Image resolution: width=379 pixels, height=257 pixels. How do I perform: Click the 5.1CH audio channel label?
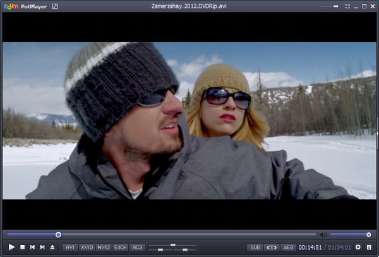(120, 247)
